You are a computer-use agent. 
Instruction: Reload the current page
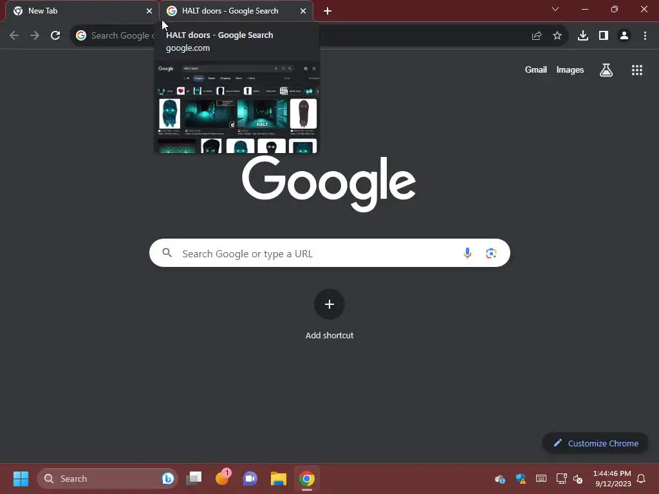(55, 36)
